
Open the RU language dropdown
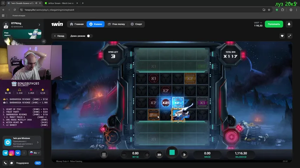(34, 153)
